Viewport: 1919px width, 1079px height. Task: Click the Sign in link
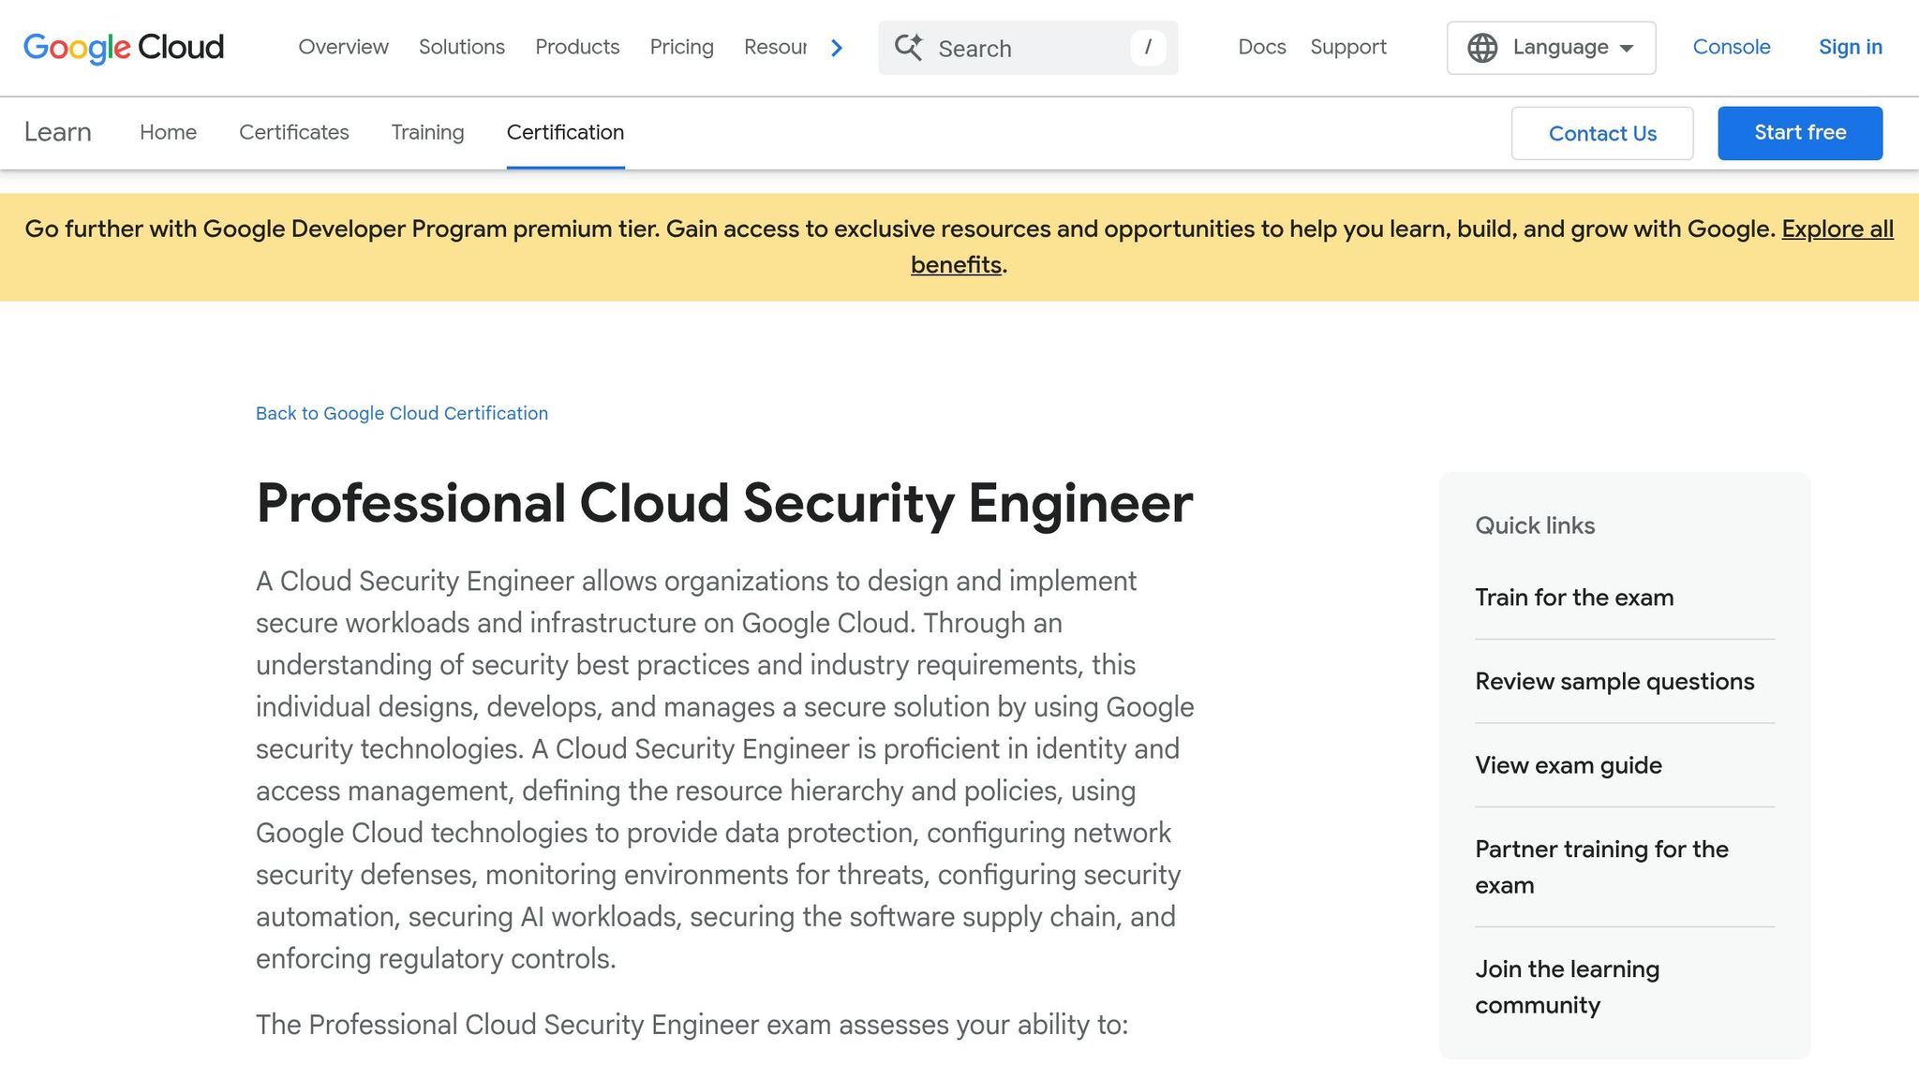point(1851,47)
